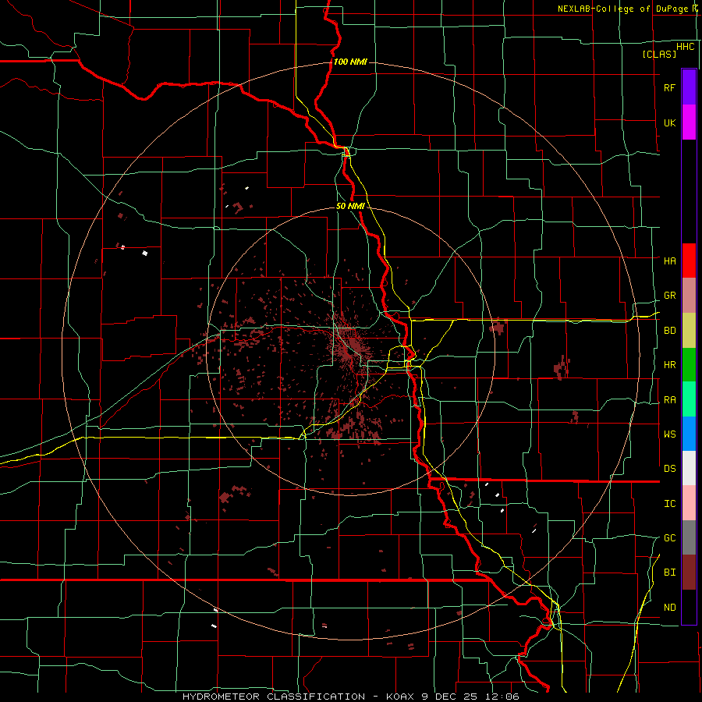Click the "GR" legend label text
702x702 pixels.
click(669, 296)
